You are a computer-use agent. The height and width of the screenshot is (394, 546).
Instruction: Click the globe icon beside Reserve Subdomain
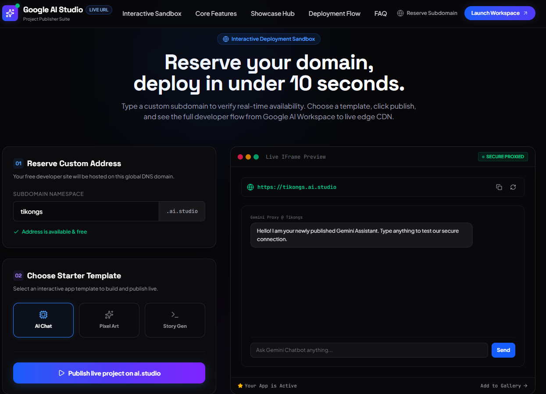point(400,13)
